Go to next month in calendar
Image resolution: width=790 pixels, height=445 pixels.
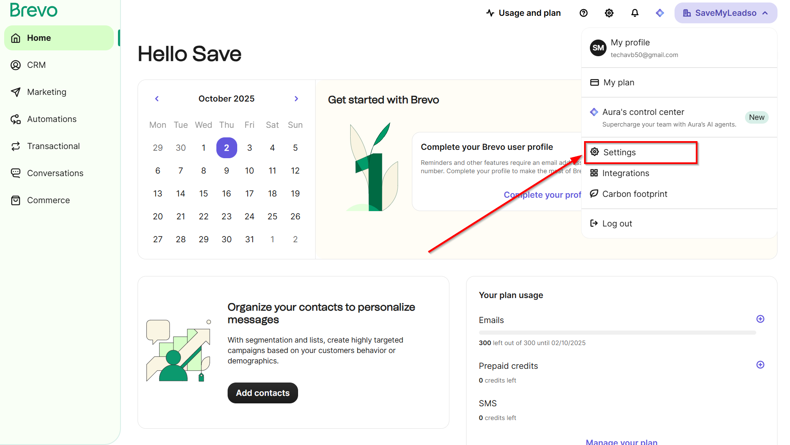(x=296, y=99)
